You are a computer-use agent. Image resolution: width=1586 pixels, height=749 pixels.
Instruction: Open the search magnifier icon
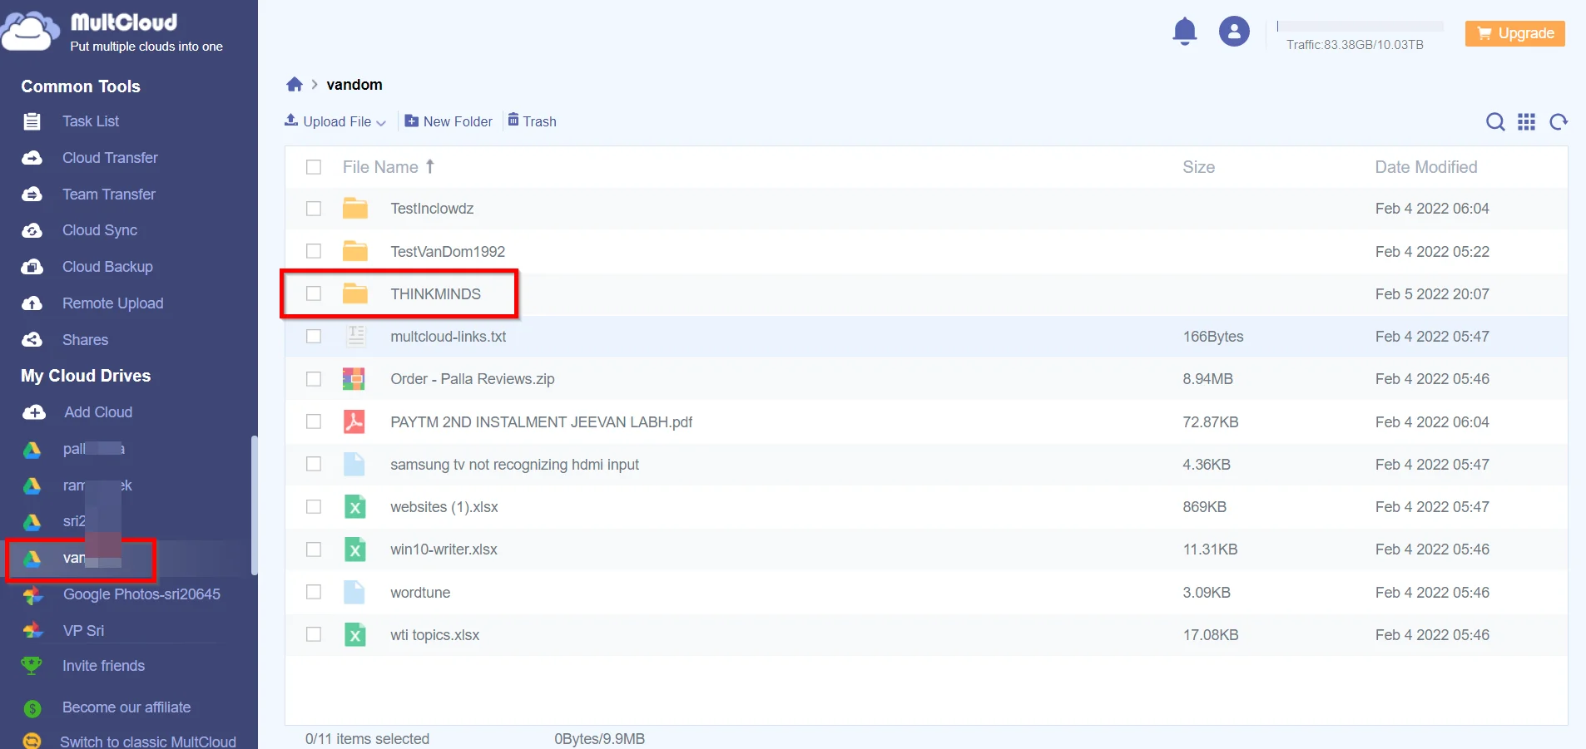[1495, 122]
